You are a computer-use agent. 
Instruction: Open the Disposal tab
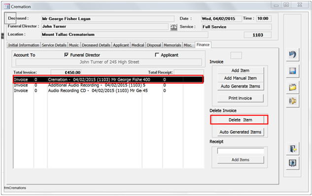(x=154, y=45)
